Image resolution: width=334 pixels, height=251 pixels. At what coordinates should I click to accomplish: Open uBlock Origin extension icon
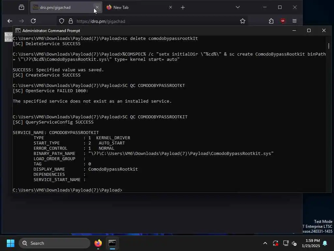283,21
